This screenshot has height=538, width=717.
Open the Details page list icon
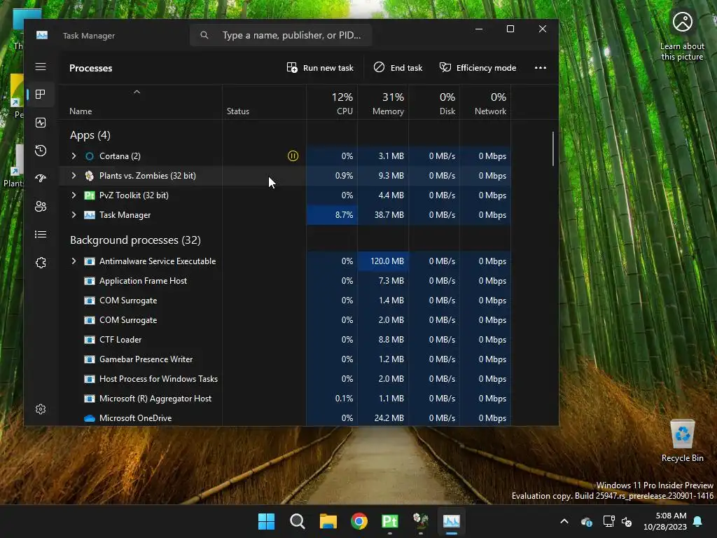[41, 234]
